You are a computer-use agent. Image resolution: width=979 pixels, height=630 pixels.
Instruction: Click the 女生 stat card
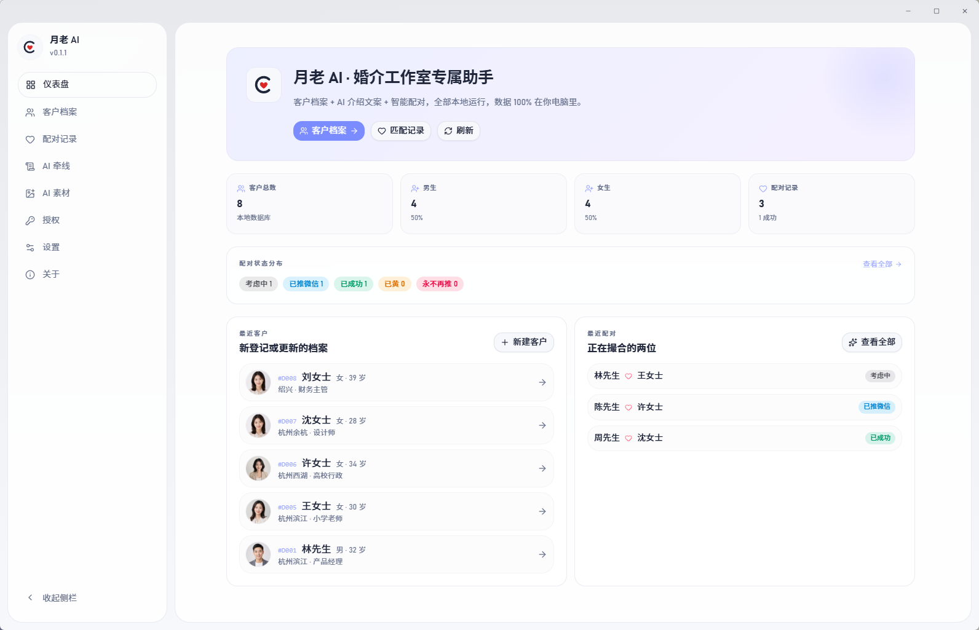click(x=657, y=203)
